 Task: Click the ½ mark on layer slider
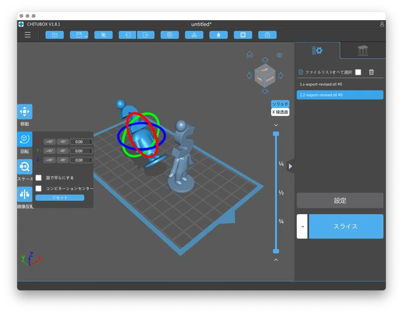281,193
